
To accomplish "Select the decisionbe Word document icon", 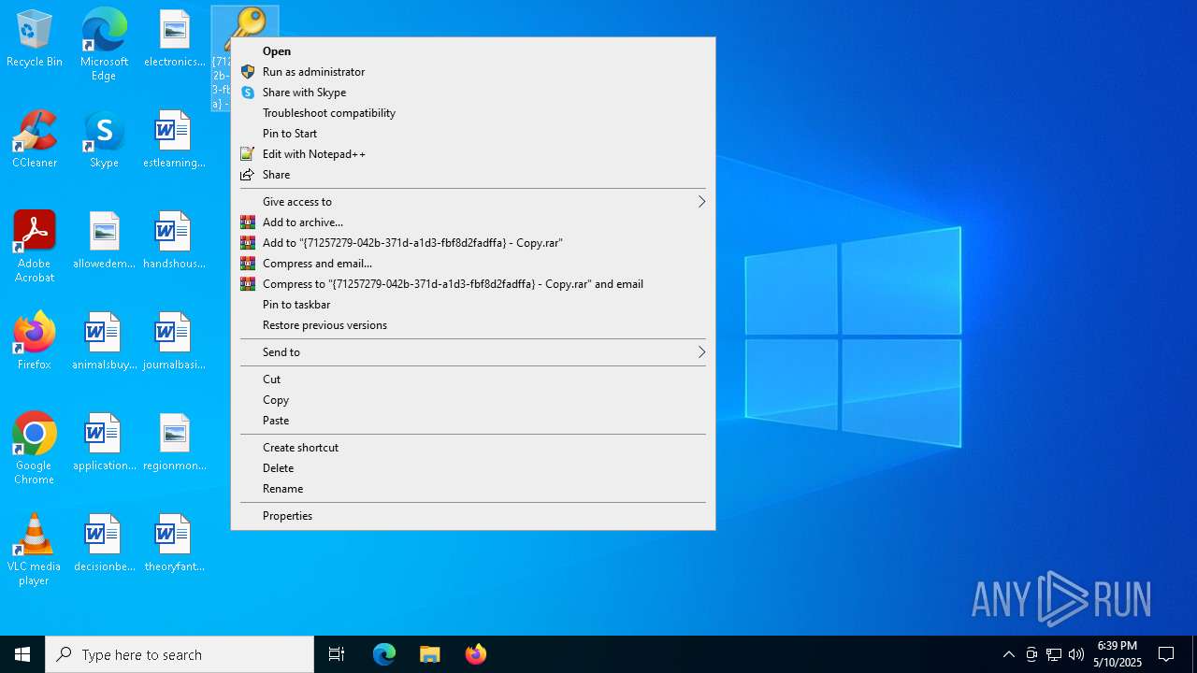I will click(104, 544).
